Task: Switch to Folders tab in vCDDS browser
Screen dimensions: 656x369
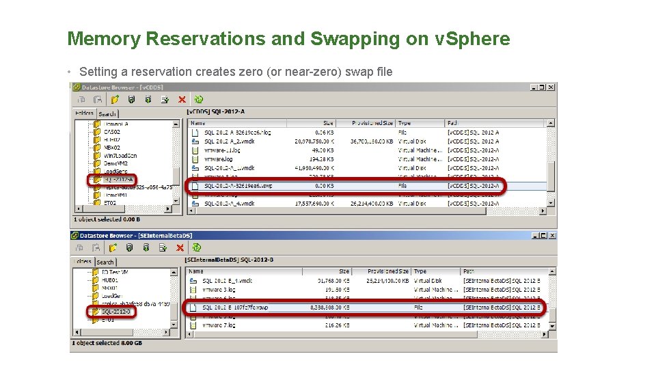Action: coord(85,113)
